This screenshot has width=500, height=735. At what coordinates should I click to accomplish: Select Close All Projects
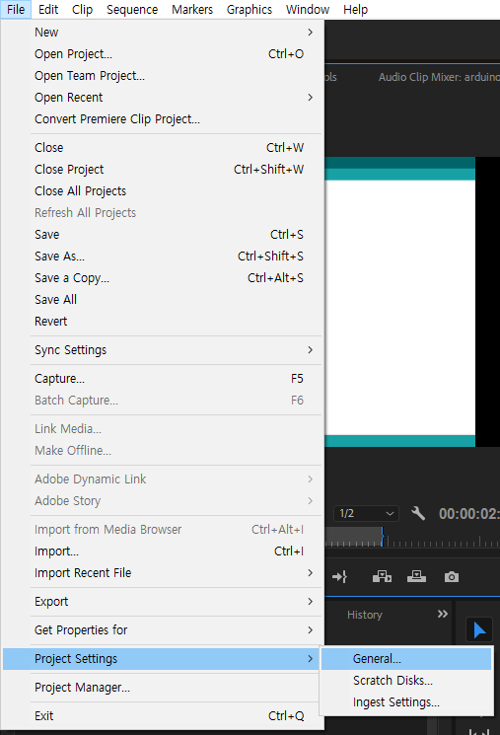162,191
